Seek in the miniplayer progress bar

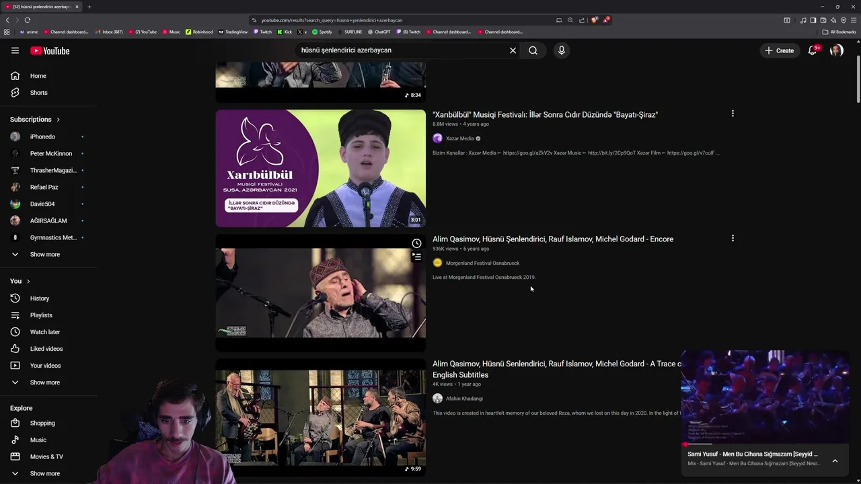[765, 444]
